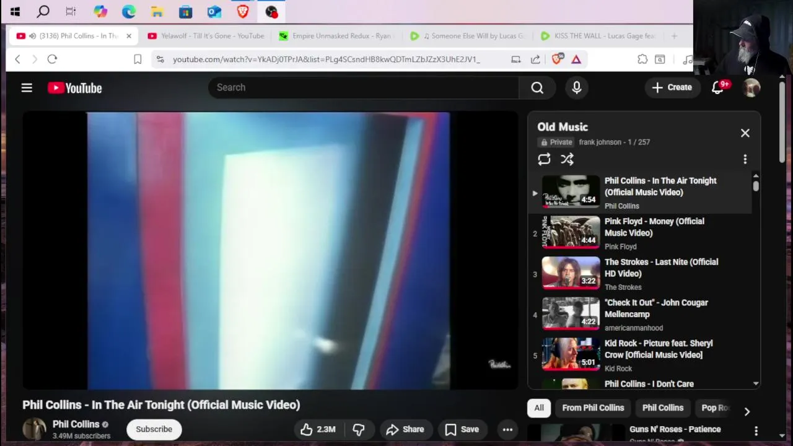Viewport: 793px width, 446px height.
Task: Click the Old Music playlist title
Action: coord(563,127)
